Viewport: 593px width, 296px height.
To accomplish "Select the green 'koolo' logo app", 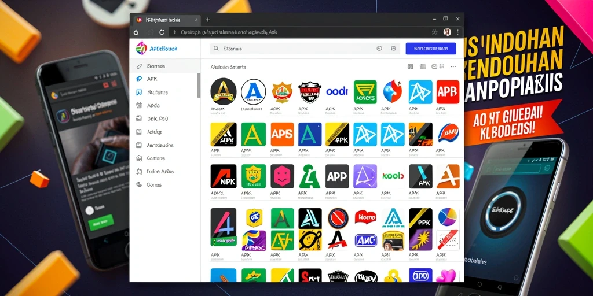I will [393, 176].
